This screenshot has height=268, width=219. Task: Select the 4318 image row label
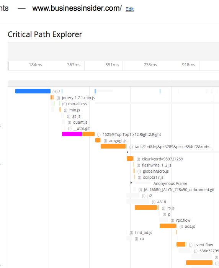(162, 202)
